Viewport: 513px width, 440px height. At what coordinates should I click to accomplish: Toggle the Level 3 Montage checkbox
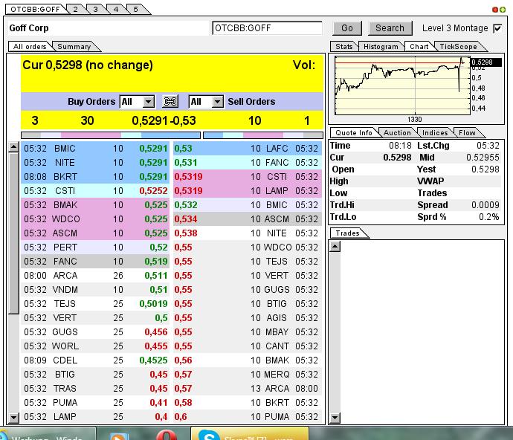(x=497, y=28)
